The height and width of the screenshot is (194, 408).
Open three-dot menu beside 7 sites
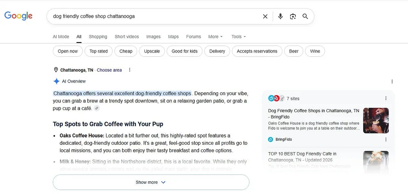coord(386,98)
